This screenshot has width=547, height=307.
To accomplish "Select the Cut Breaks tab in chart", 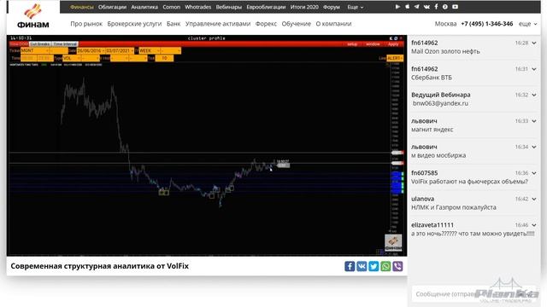I will pos(40,44).
